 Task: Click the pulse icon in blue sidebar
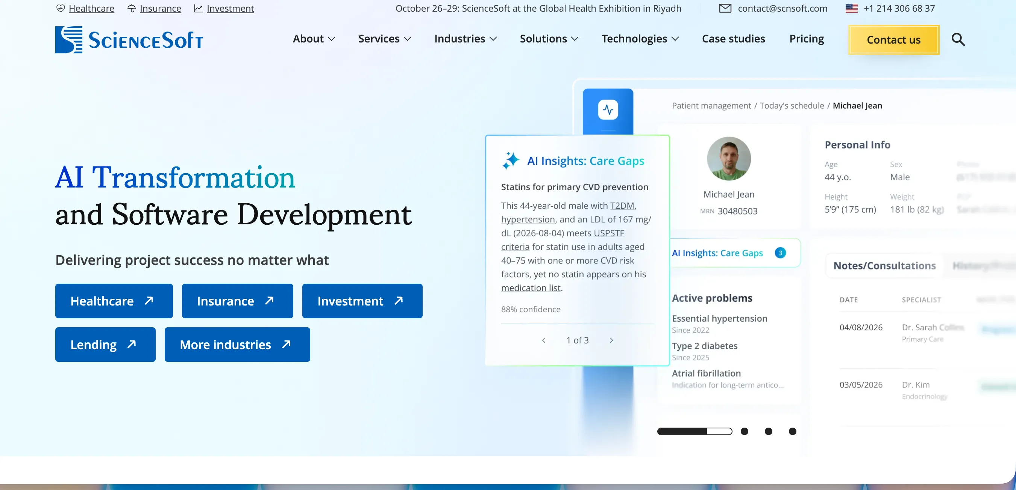(x=608, y=110)
